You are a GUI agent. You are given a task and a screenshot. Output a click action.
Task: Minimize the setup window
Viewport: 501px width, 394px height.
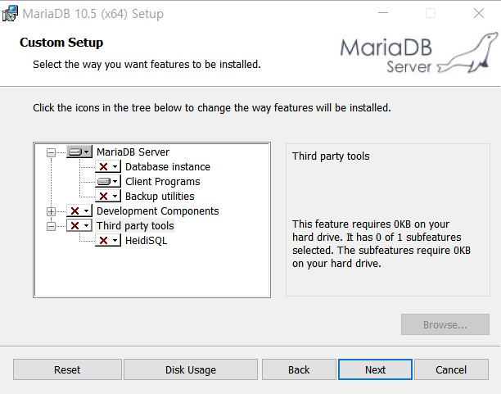point(383,13)
